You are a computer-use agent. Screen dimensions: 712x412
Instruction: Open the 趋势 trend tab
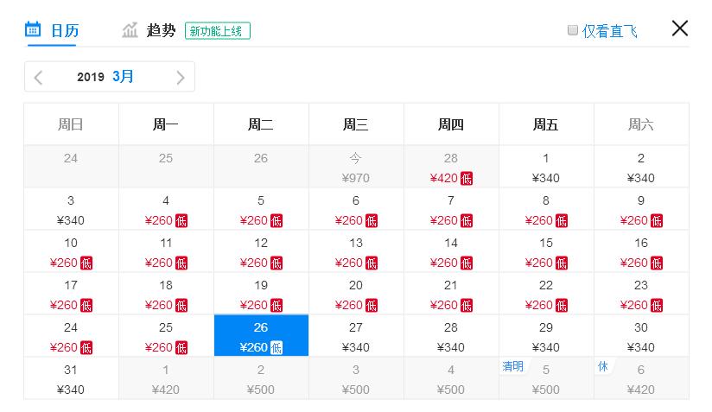click(x=149, y=30)
